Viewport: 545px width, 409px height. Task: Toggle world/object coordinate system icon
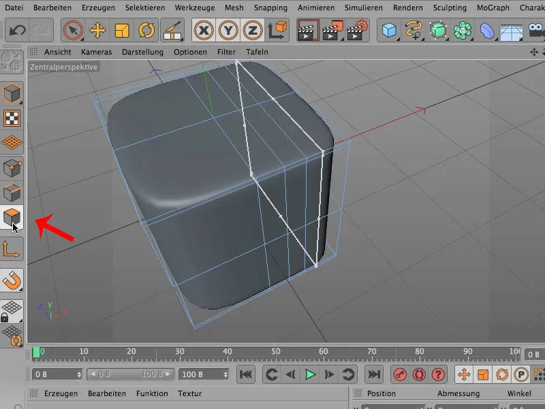pos(277,30)
